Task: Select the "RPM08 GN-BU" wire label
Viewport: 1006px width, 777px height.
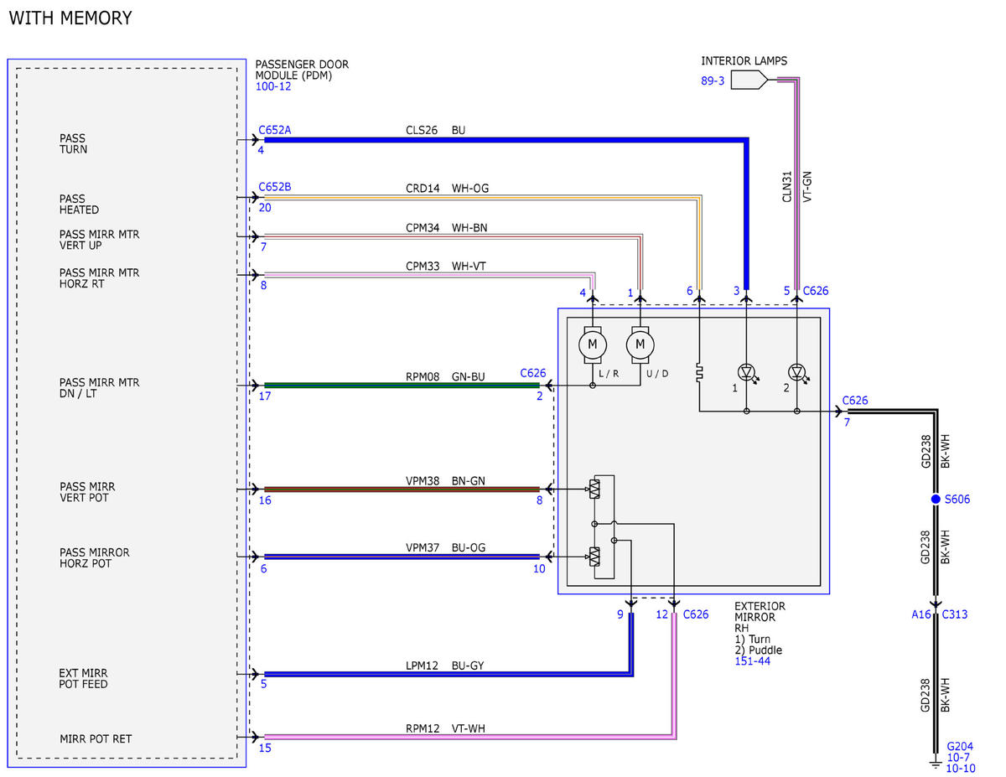Action: click(445, 376)
